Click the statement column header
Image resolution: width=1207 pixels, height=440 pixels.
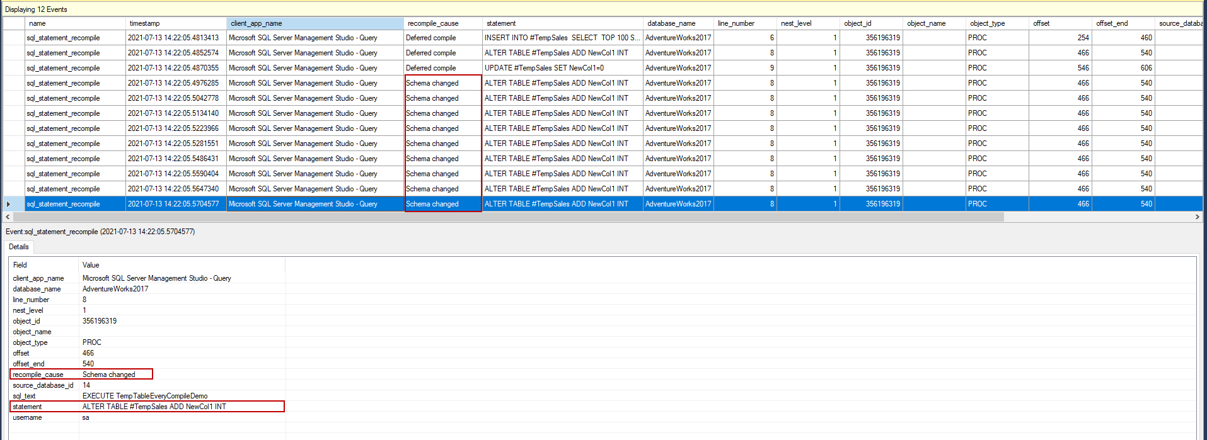point(563,23)
